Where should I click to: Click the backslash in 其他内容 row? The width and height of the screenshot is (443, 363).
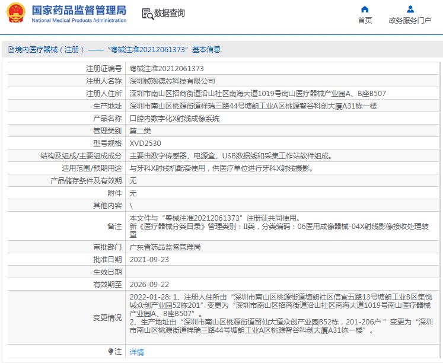tap(131, 206)
